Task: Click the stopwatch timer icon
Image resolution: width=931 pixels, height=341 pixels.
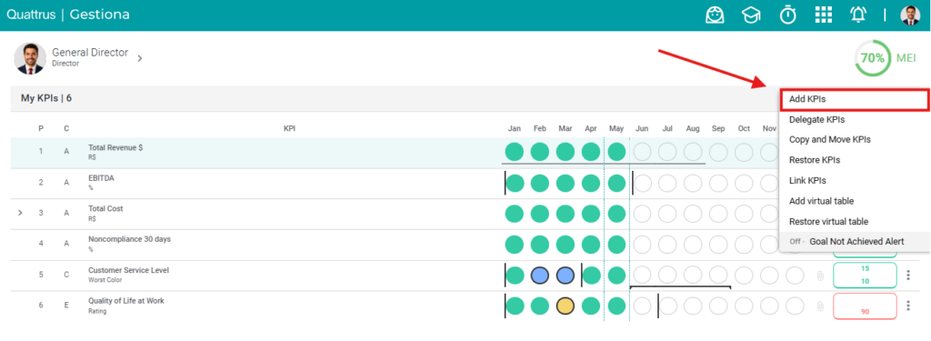Action: point(788,15)
